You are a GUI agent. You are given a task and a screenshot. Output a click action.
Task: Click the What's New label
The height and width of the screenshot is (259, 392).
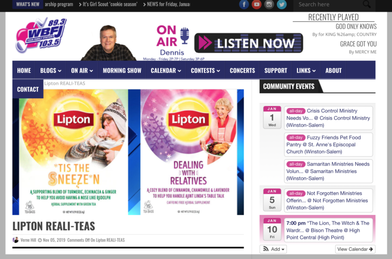click(x=28, y=4)
